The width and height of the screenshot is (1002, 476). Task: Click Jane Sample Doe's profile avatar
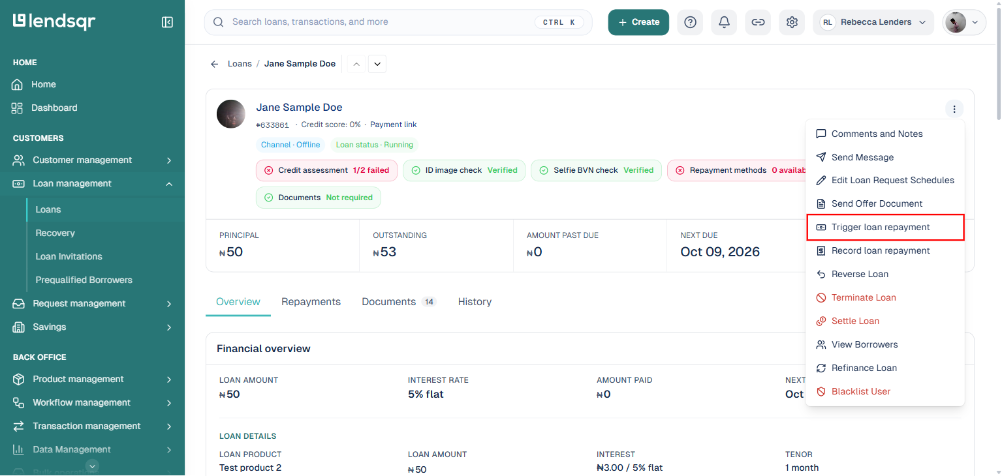coord(231,114)
